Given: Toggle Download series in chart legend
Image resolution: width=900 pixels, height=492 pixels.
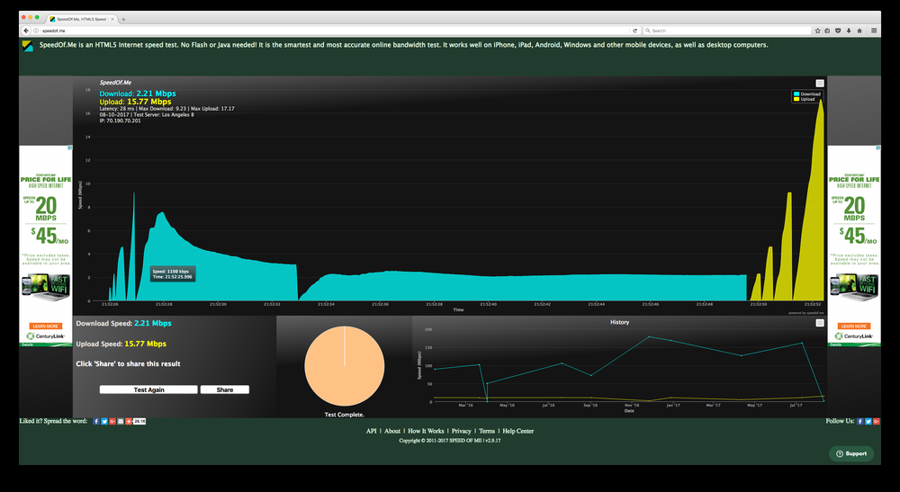Looking at the screenshot, I should 807,94.
